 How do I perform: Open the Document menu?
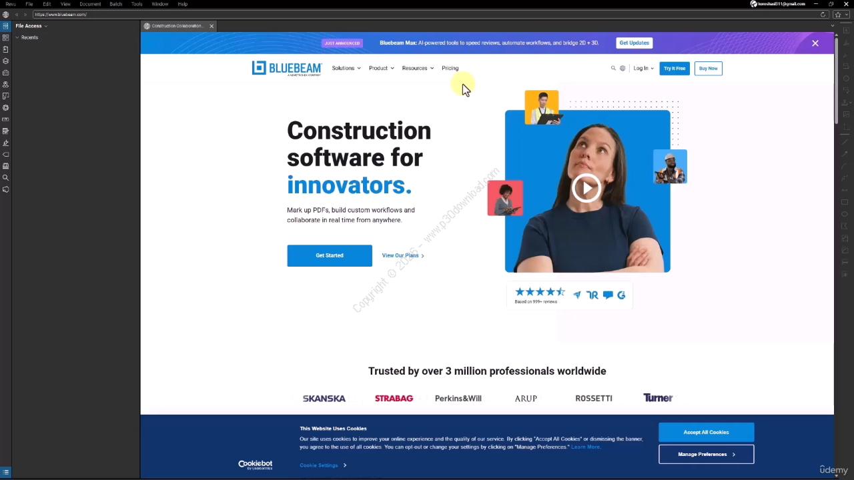click(x=90, y=4)
